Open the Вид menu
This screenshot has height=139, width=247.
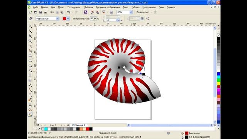[x=53, y=7]
